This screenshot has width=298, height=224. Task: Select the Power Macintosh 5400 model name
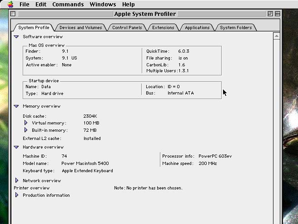pos(85,163)
